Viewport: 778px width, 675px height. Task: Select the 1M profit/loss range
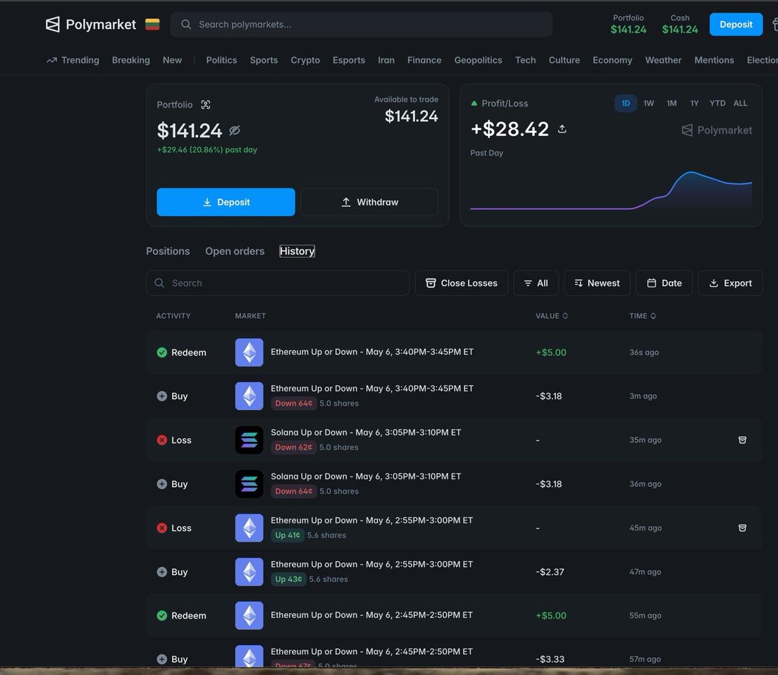click(672, 104)
